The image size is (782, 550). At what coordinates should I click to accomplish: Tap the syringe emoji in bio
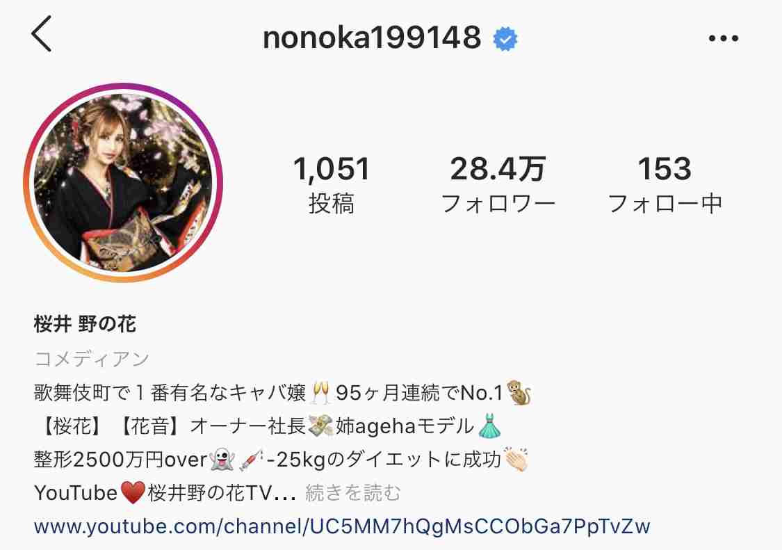251,460
